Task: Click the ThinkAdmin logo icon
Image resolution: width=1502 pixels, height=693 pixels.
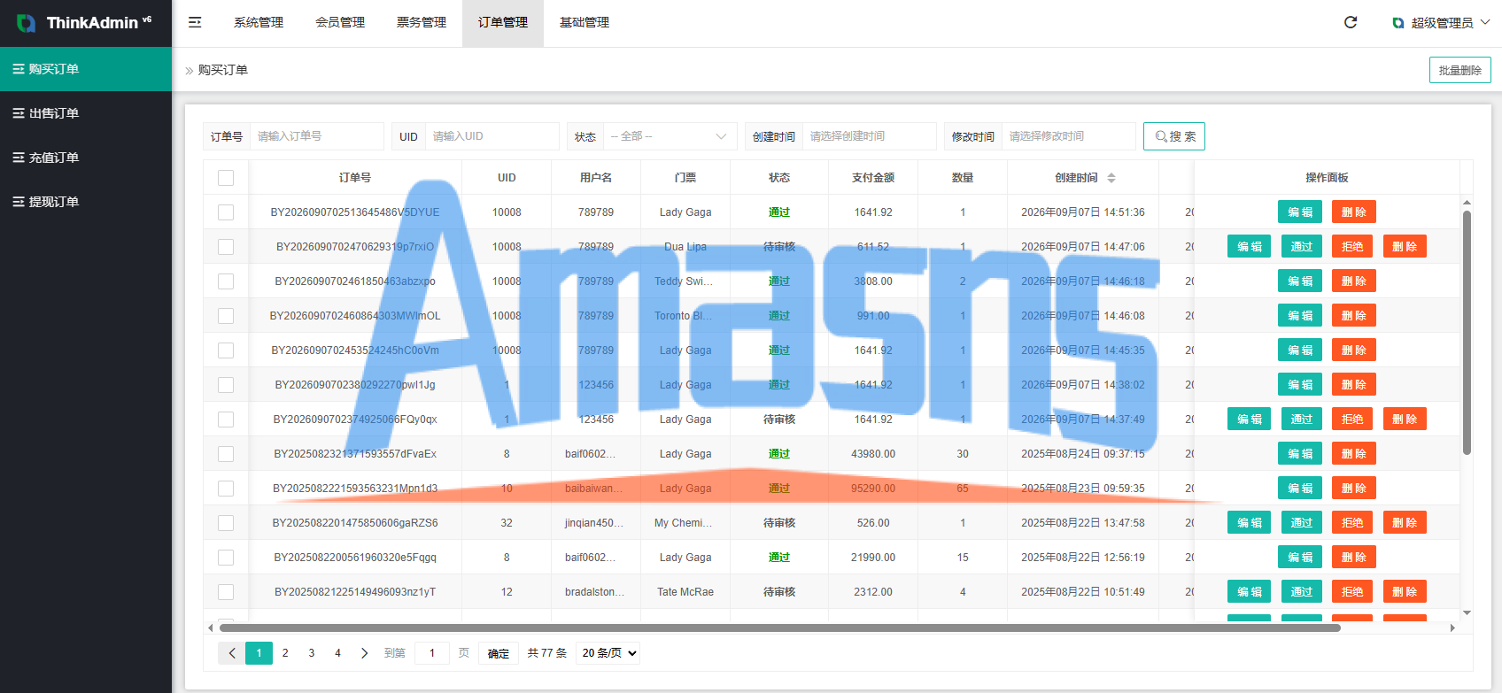Action: pyautogui.click(x=27, y=23)
